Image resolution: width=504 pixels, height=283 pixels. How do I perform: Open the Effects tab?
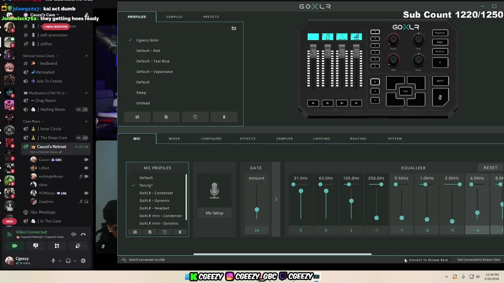(248, 138)
